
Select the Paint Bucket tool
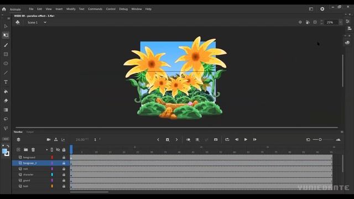6,91
